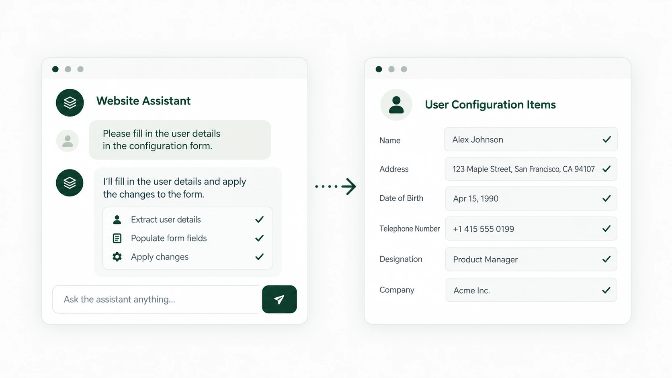This screenshot has width=672, height=378.
Task: Click the "I'll fill in the user details" reply text
Action: [x=174, y=188]
